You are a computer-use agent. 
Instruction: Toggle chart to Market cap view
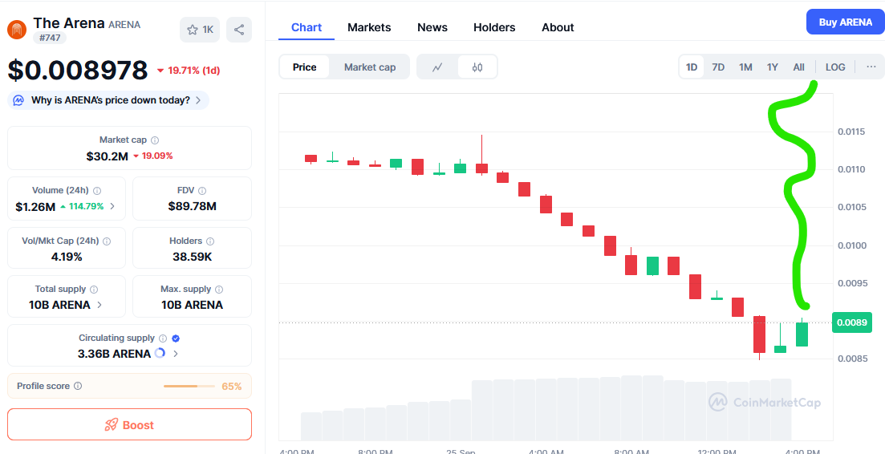[370, 67]
